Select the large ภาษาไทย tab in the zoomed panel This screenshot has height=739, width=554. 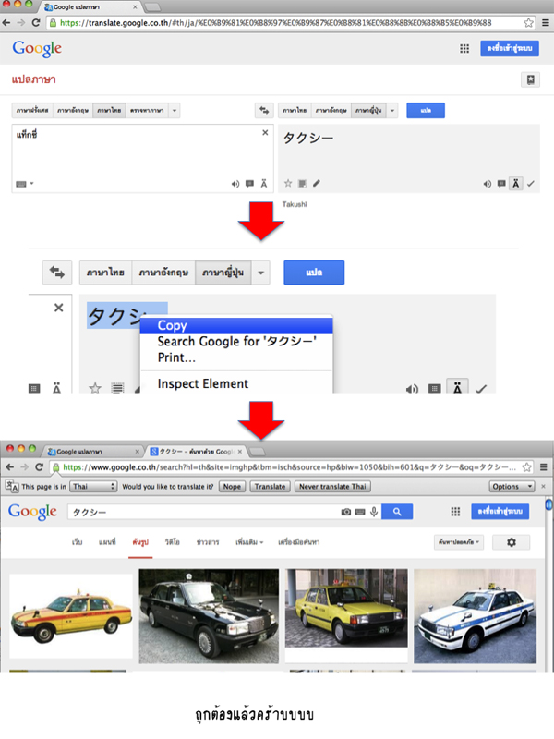pos(105,273)
